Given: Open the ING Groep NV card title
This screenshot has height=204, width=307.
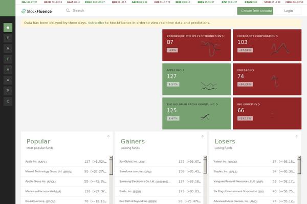Looking at the screenshot, I should (x=247, y=104).
